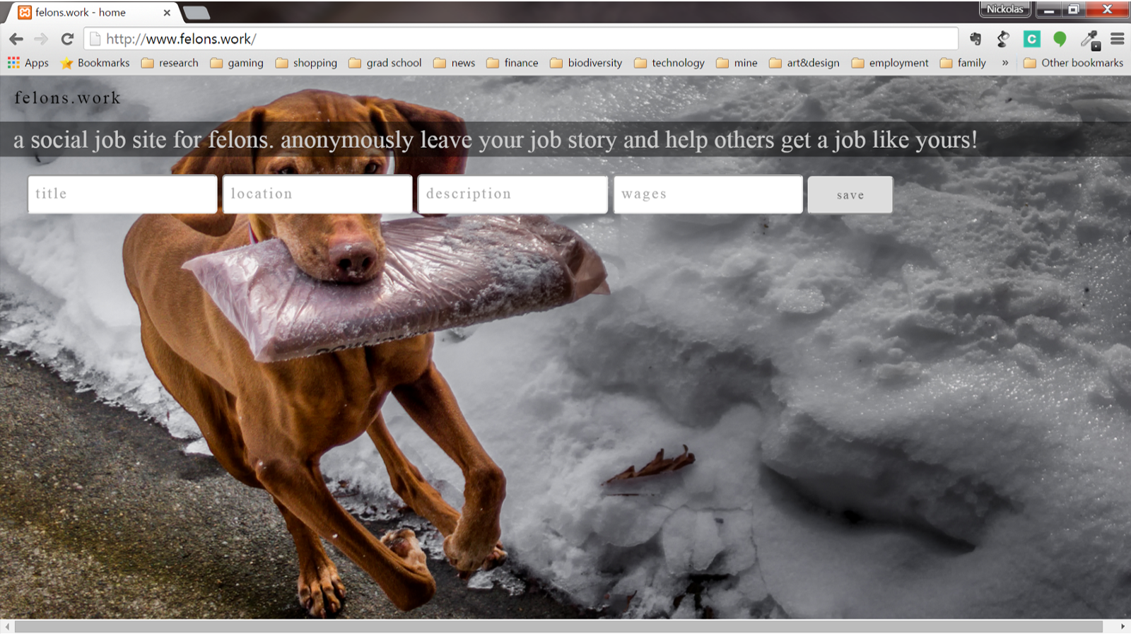Open Chrome hamburger menu

pos(1118,39)
